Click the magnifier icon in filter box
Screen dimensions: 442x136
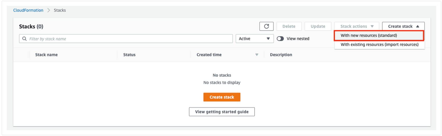pos(24,39)
